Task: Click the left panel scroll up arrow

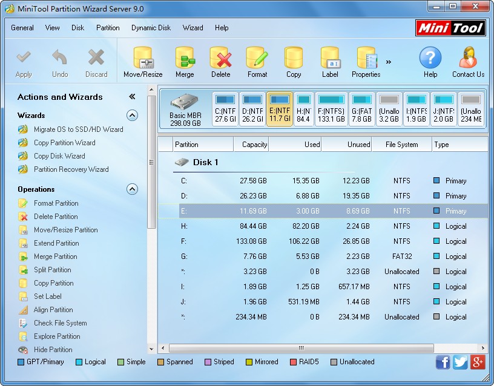Action: point(151,90)
